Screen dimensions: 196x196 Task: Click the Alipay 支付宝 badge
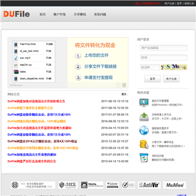pyautogui.click(x=68, y=185)
